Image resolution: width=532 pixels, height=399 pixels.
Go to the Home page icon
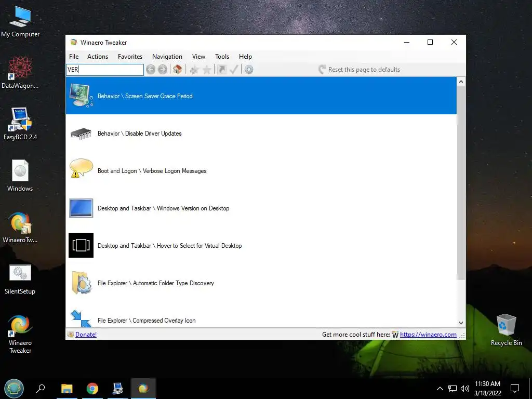(x=178, y=70)
